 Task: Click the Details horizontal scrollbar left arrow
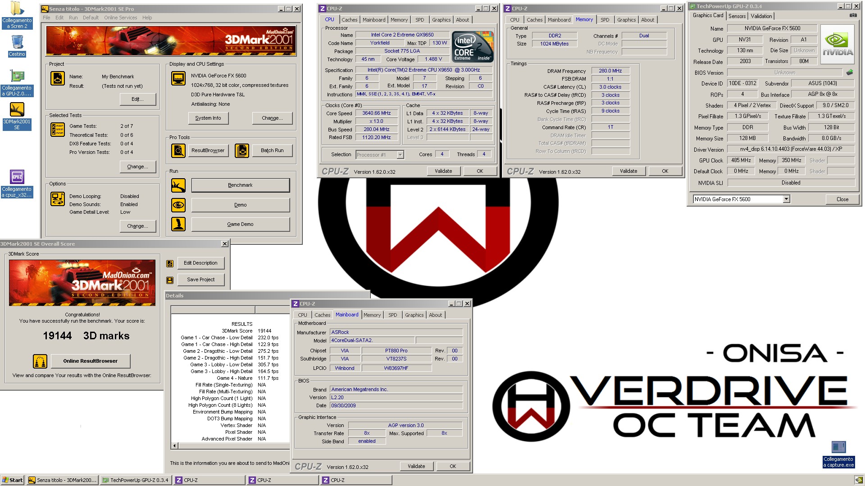tap(175, 446)
